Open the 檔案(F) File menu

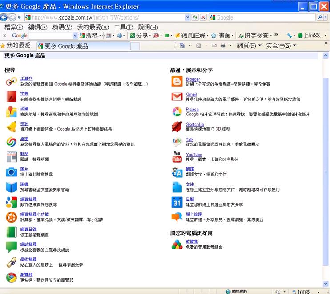tap(14, 27)
